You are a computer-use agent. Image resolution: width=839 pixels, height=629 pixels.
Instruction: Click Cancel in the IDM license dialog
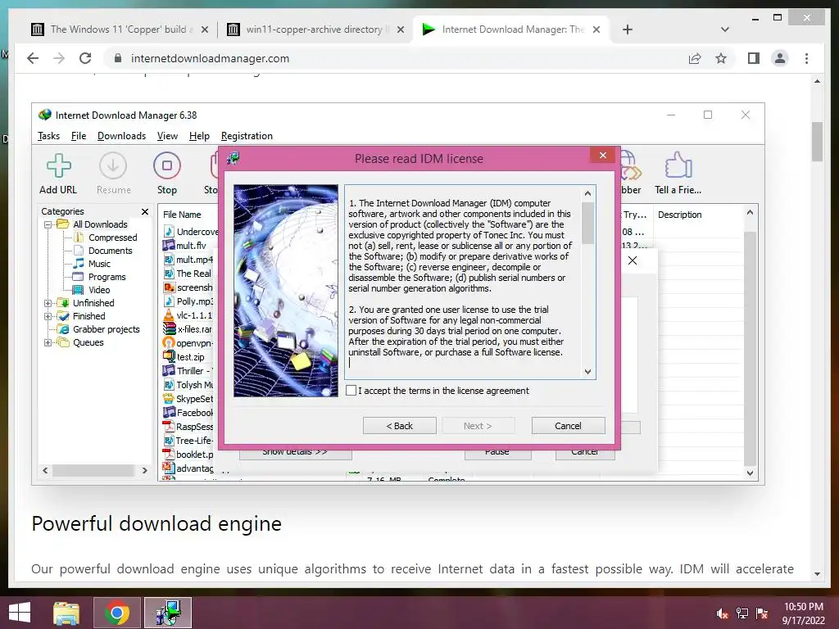pos(568,426)
